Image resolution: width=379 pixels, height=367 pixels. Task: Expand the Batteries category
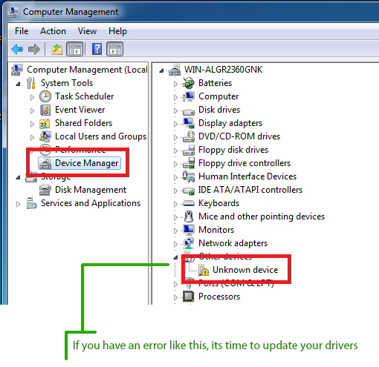point(175,84)
